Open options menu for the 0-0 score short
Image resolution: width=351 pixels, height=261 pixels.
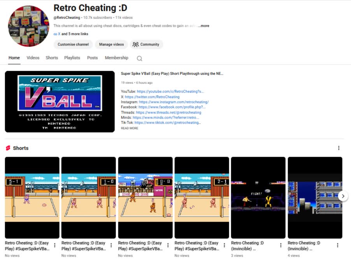click(168, 245)
